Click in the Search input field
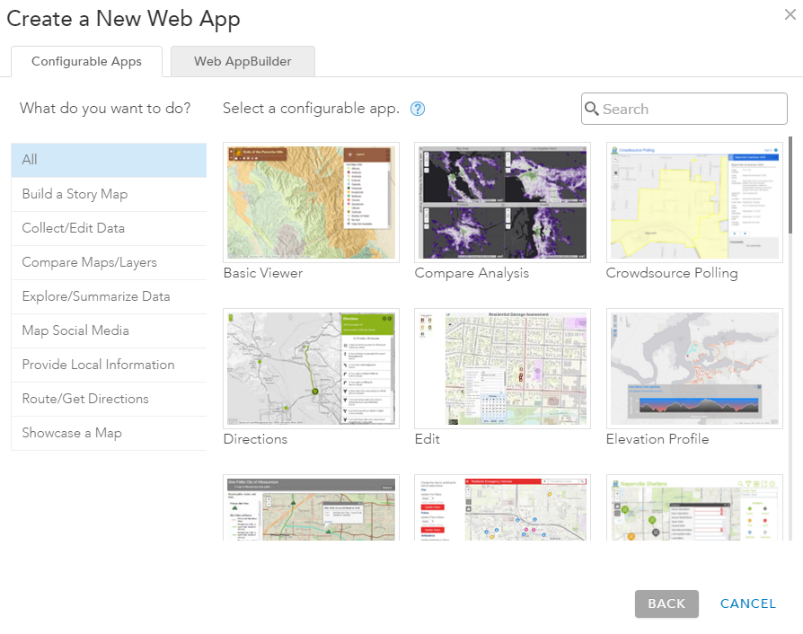This screenshot has width=803, height=634. point(684,109)
